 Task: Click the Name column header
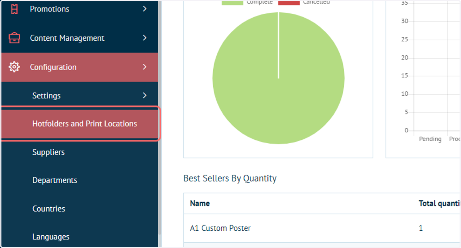[200, 203]
